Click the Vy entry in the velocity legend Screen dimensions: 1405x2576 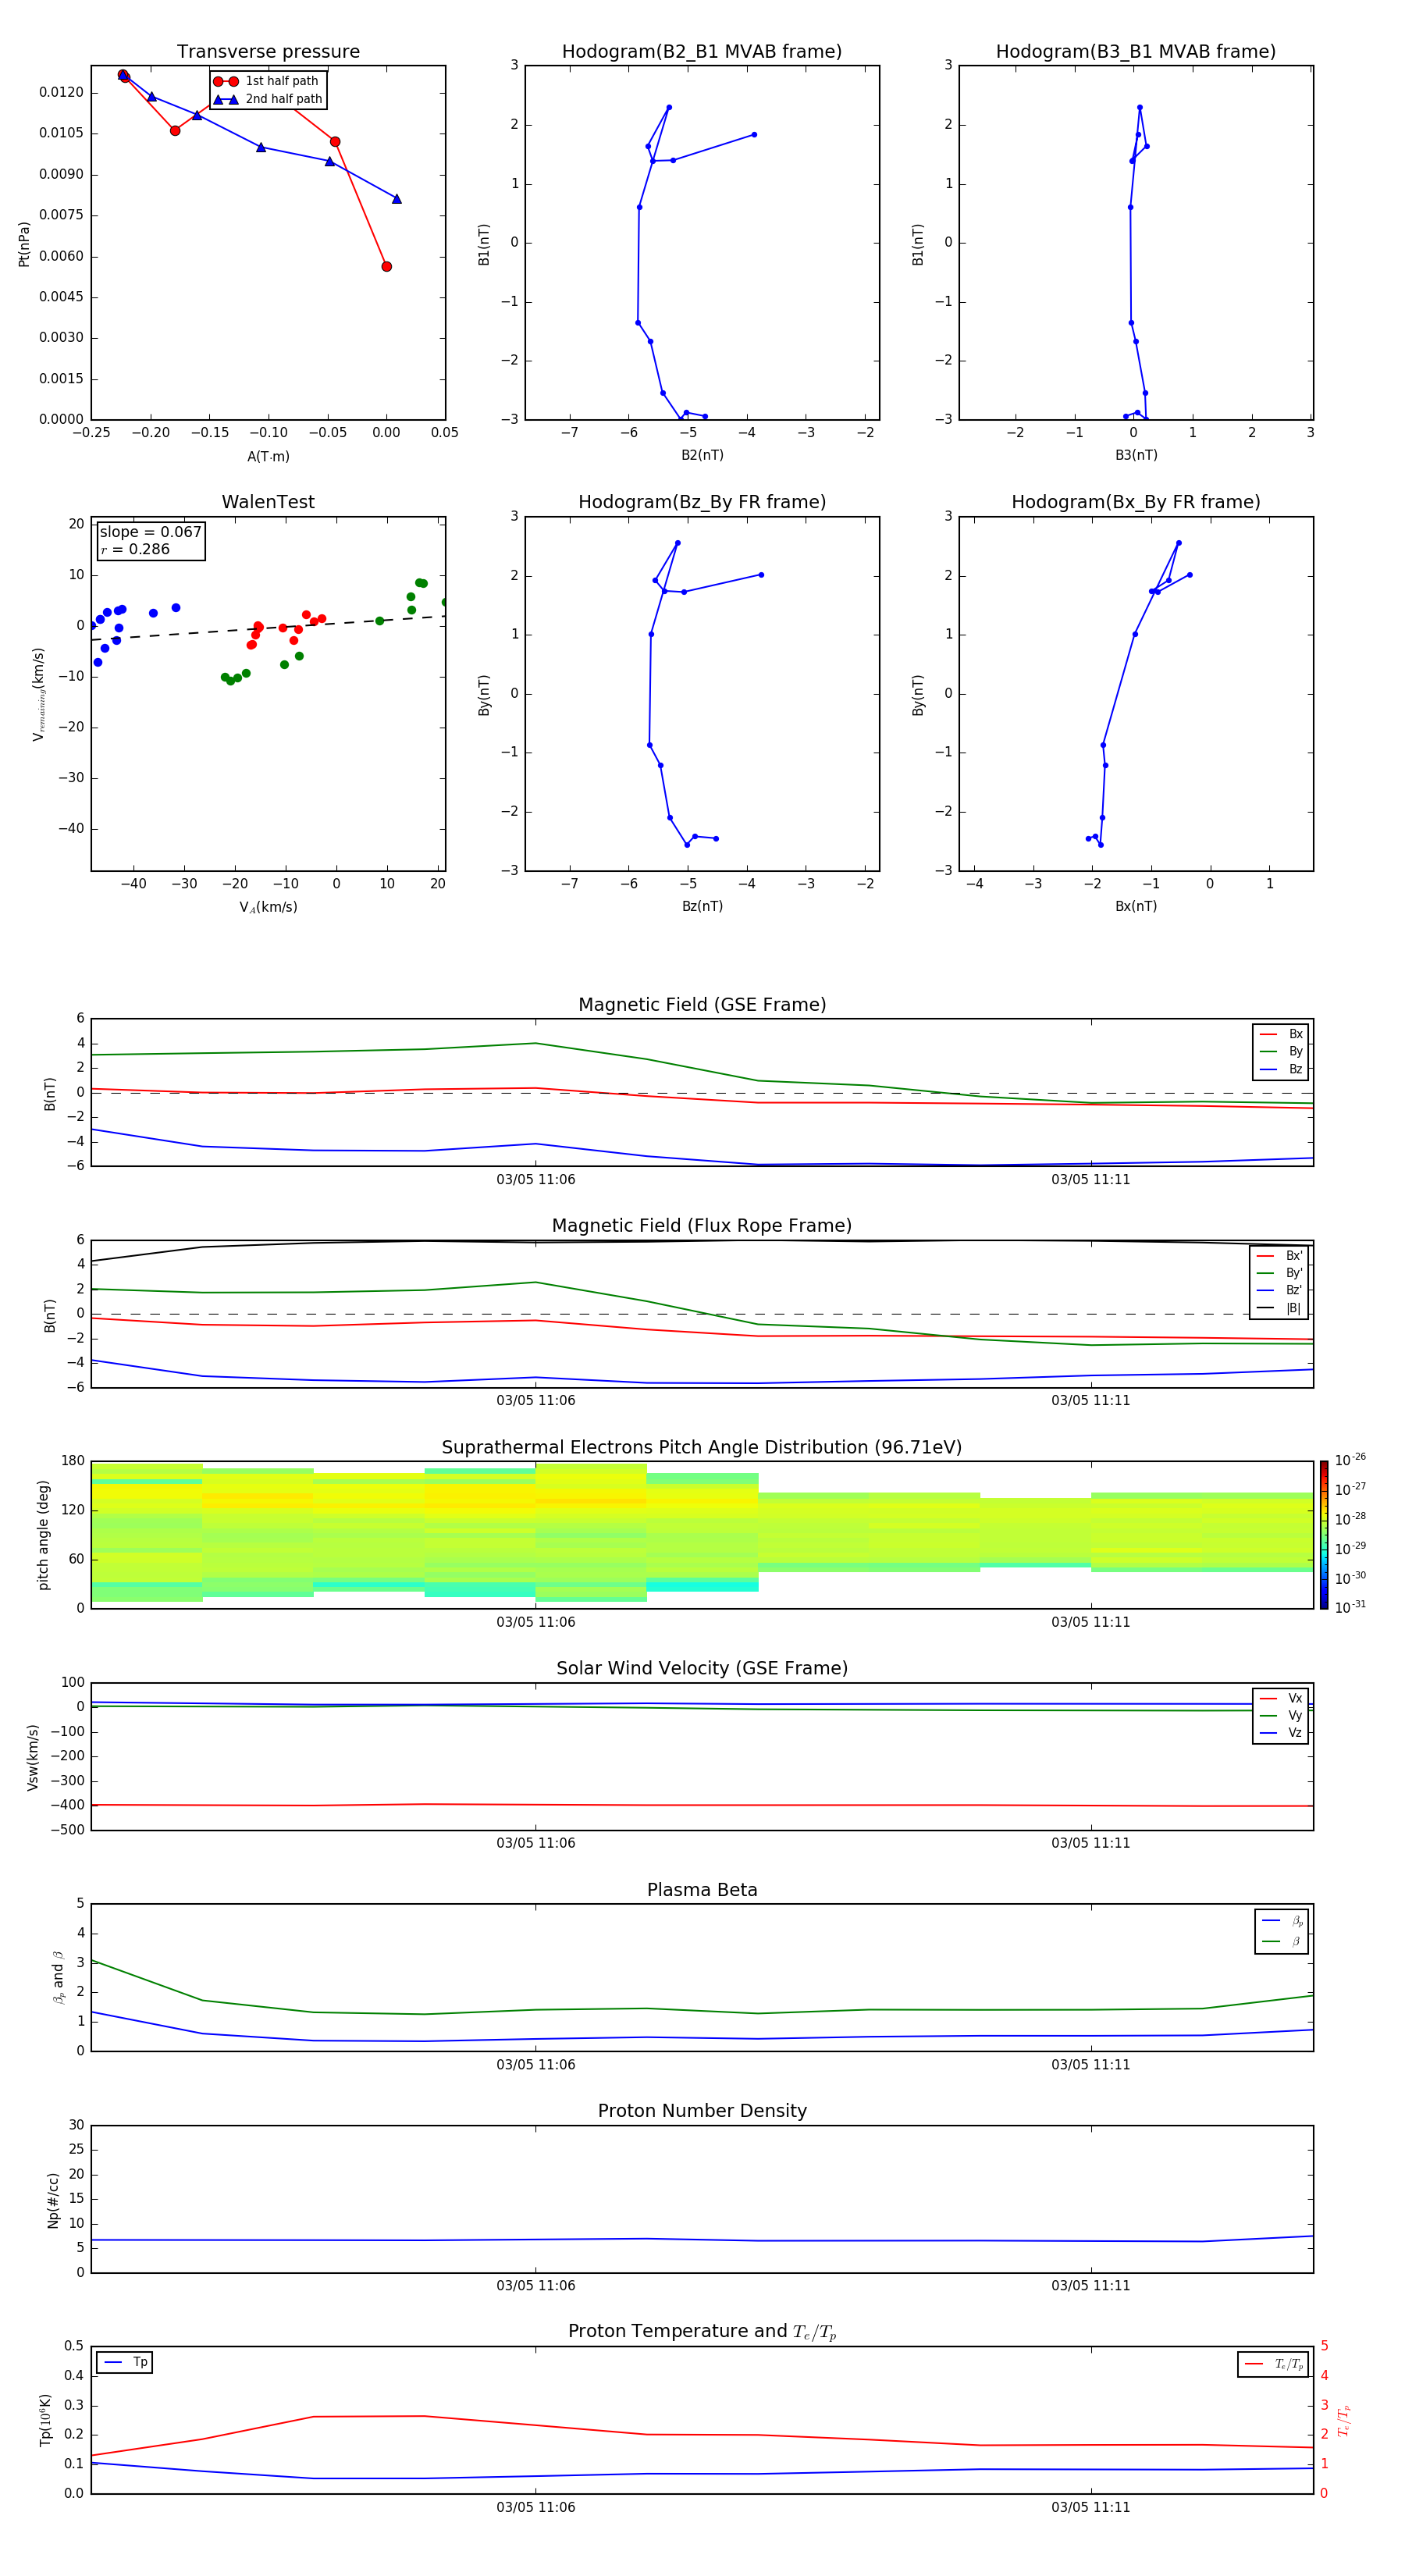1281,1715
